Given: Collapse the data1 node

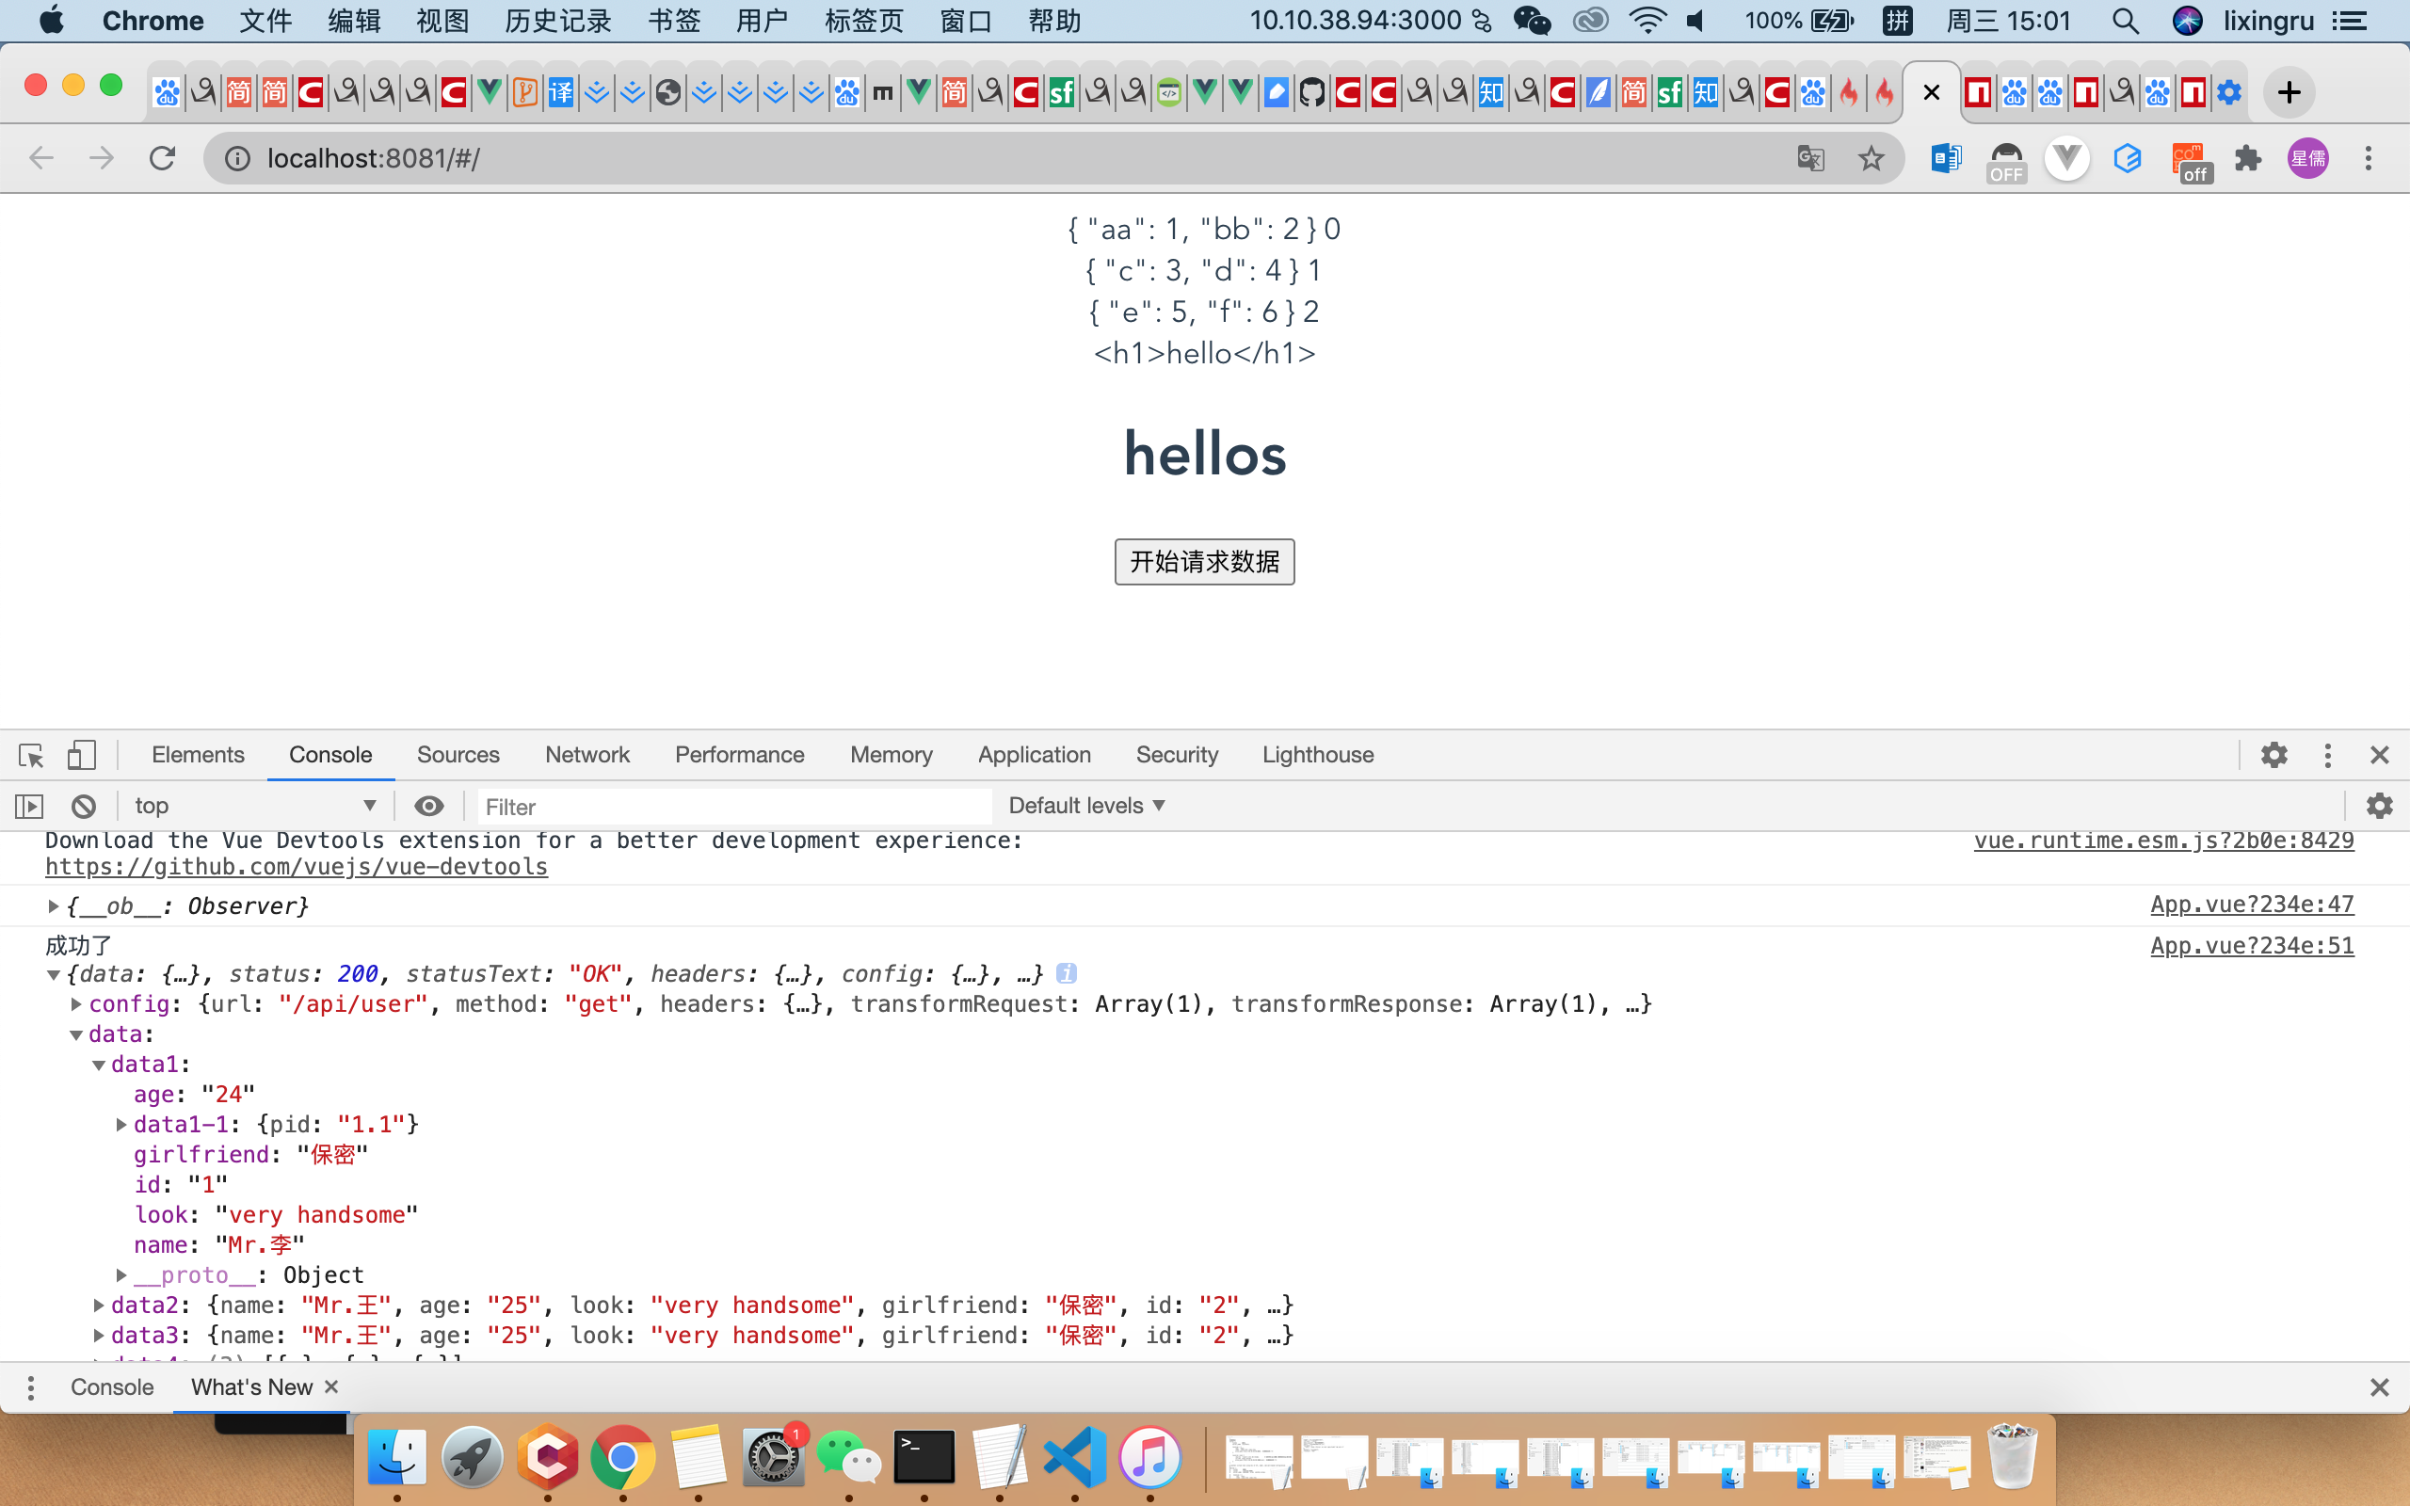Looking at the screenshot, I should pos(99,1065).
